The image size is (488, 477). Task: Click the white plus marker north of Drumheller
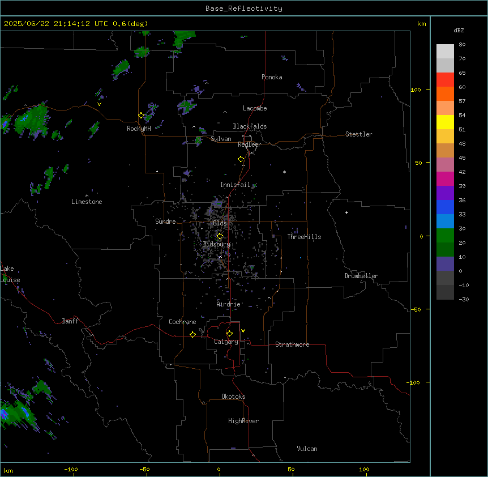coord(346,212)
